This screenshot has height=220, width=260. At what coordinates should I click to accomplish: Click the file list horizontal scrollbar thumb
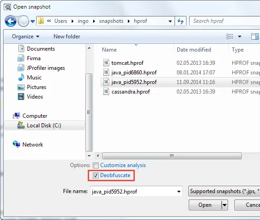coord(172,156)
